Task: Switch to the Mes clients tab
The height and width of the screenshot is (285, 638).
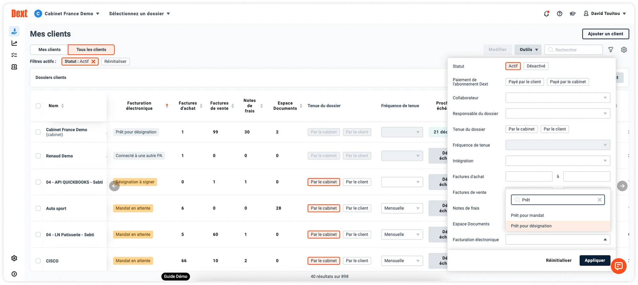Action: click(49, 50)
